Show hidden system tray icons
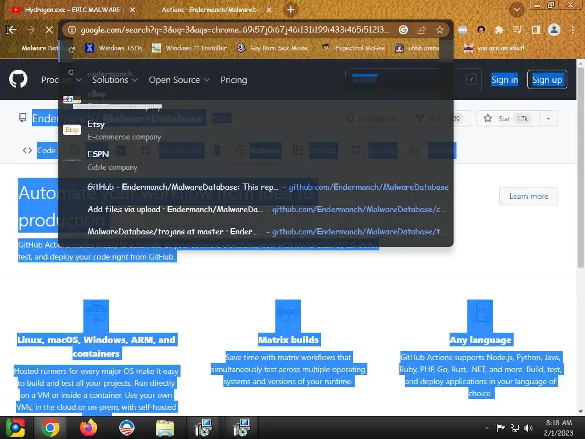 pyautogui.click(x=487, y=428)
